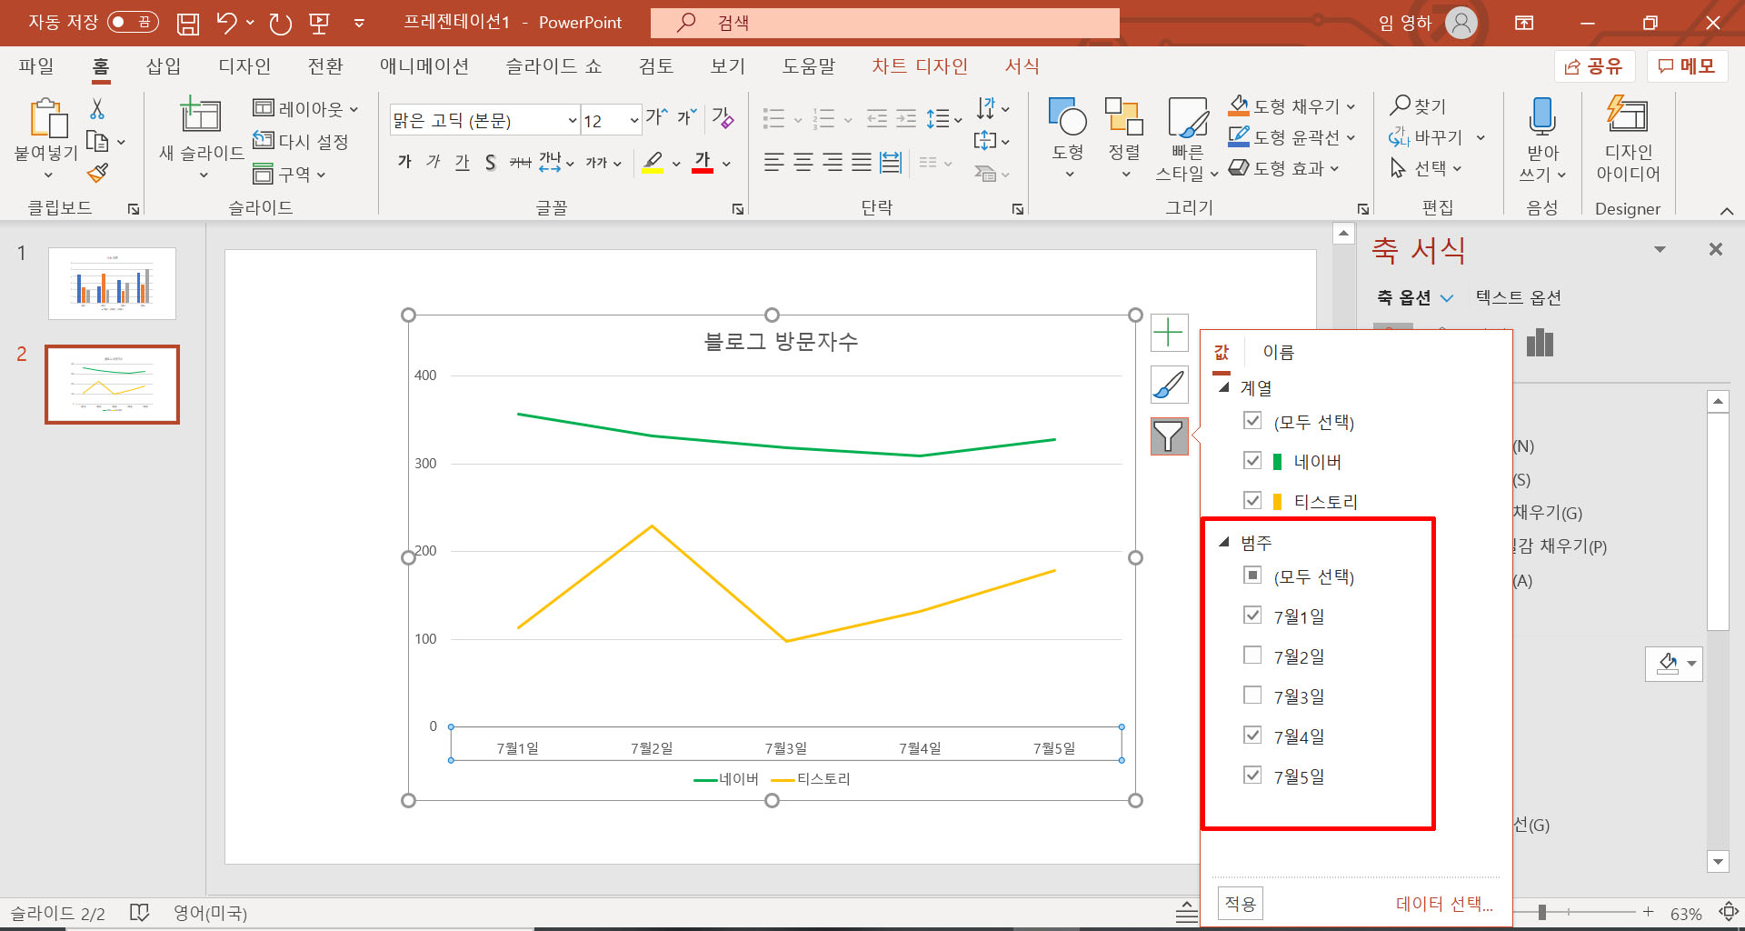The height and width of the screenshot is (931, 1745).
Task: Open the Shapes (도형) gallery icon
Action: [x=1067, y=116]
